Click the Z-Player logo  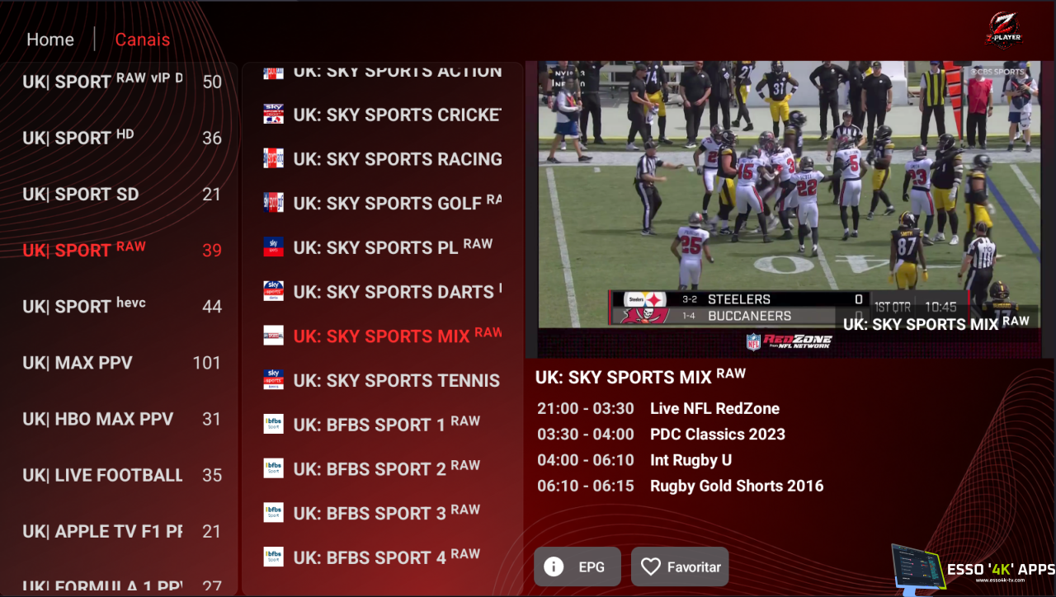(x=1003, y=30)
